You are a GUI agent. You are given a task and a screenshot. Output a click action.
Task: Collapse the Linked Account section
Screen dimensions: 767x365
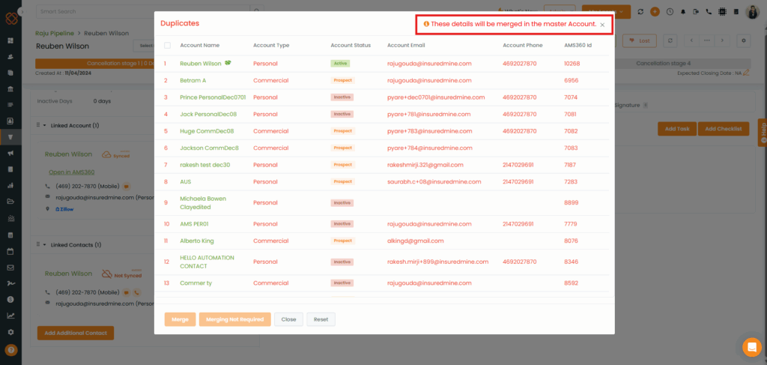pyautogui.click(x=44, y=126)
